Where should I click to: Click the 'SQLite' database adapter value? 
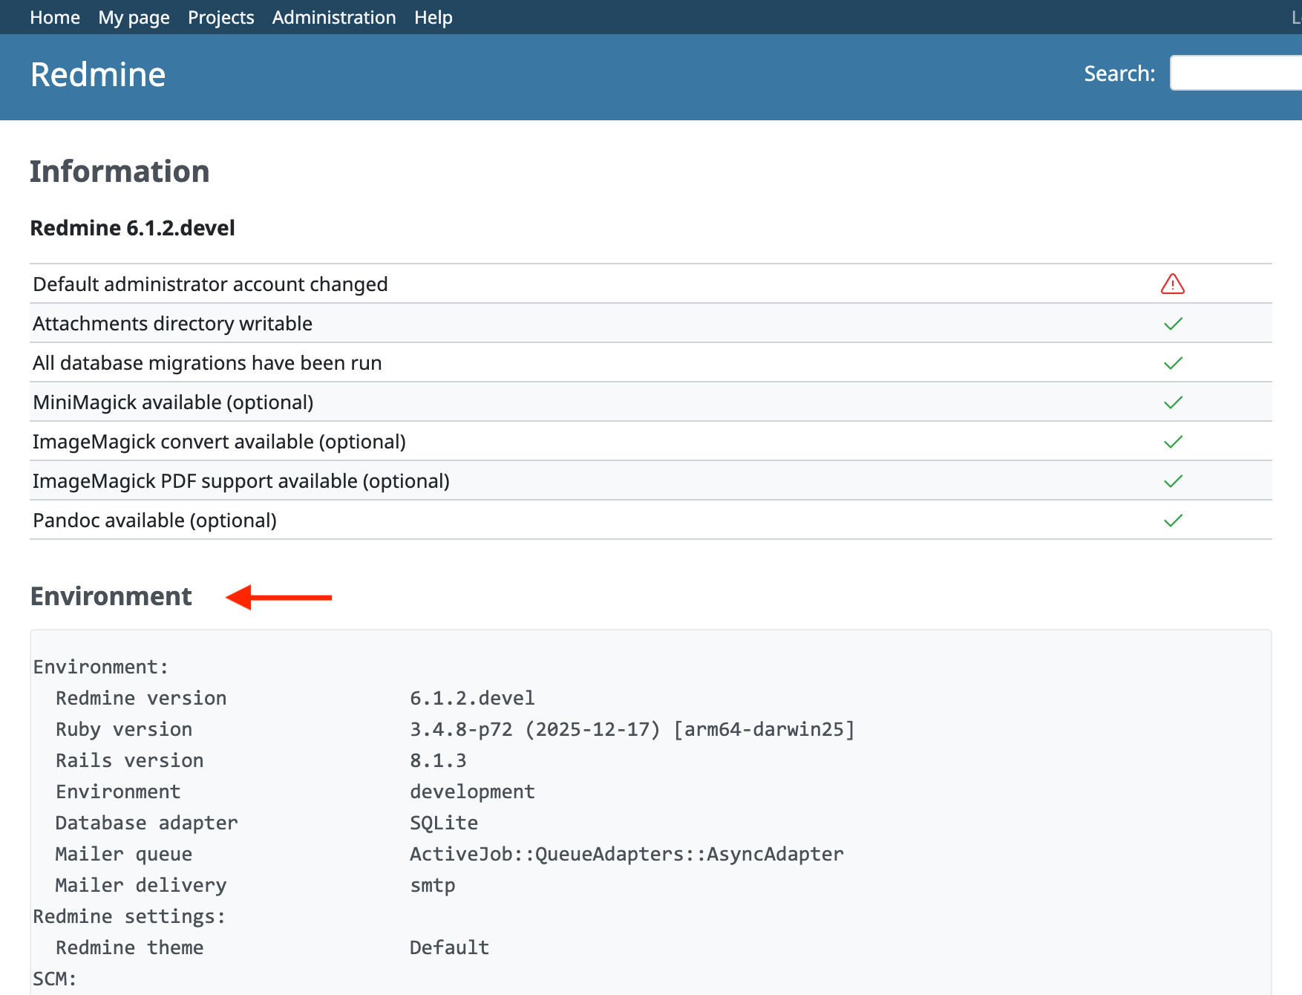point(444,823)
